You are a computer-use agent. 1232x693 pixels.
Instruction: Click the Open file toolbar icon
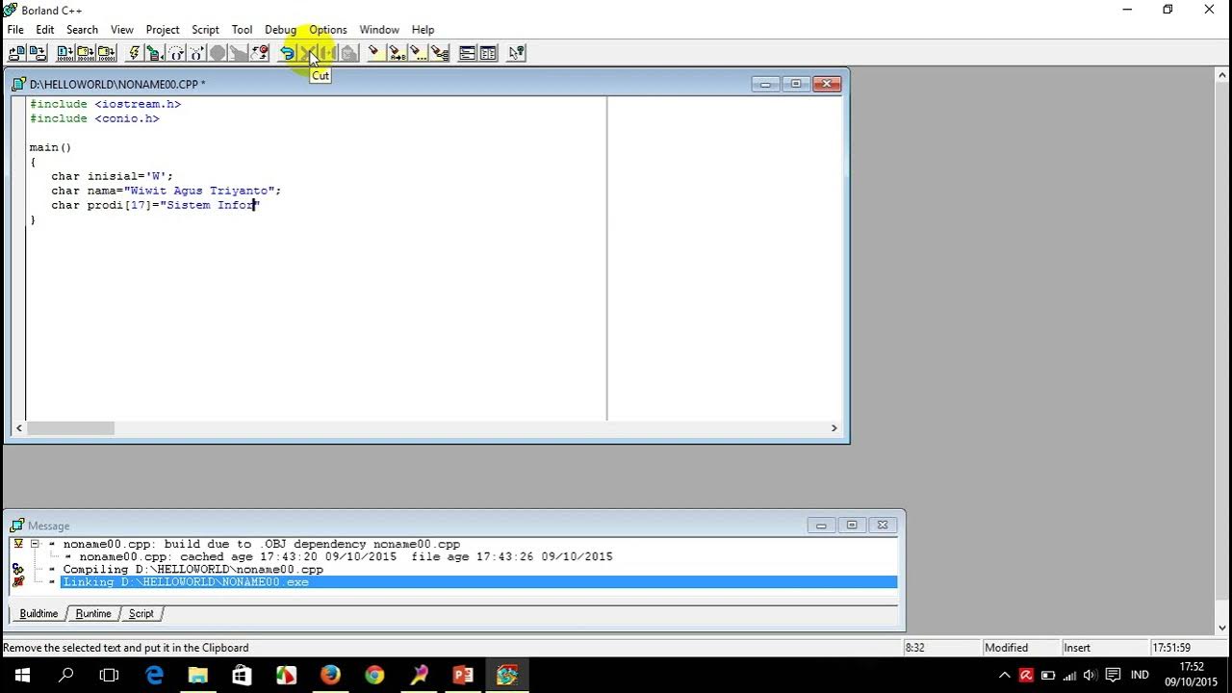(x=16, y=53)
